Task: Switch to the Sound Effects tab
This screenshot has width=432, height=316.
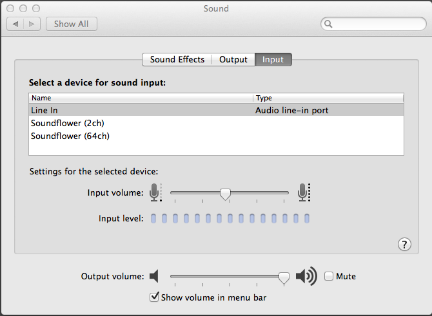Action: (177, 60)
